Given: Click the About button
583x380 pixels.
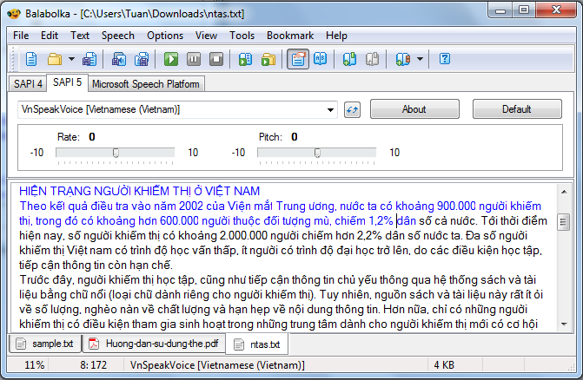Looking at the screenshot, I should 414,109.
